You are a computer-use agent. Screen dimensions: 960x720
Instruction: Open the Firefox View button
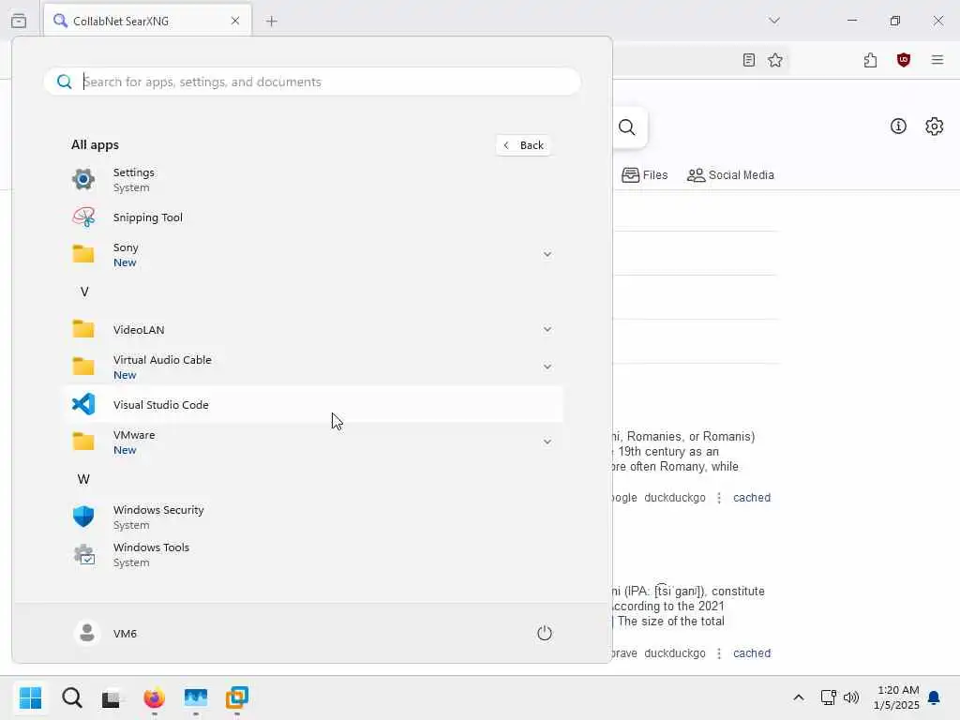point(19,21)
